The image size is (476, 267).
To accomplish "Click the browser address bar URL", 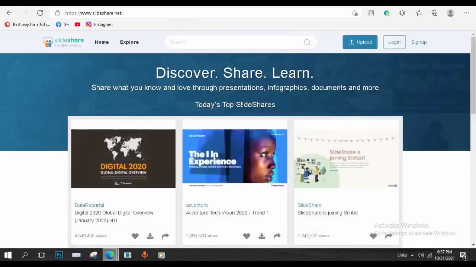I will [x=93, y=13].
